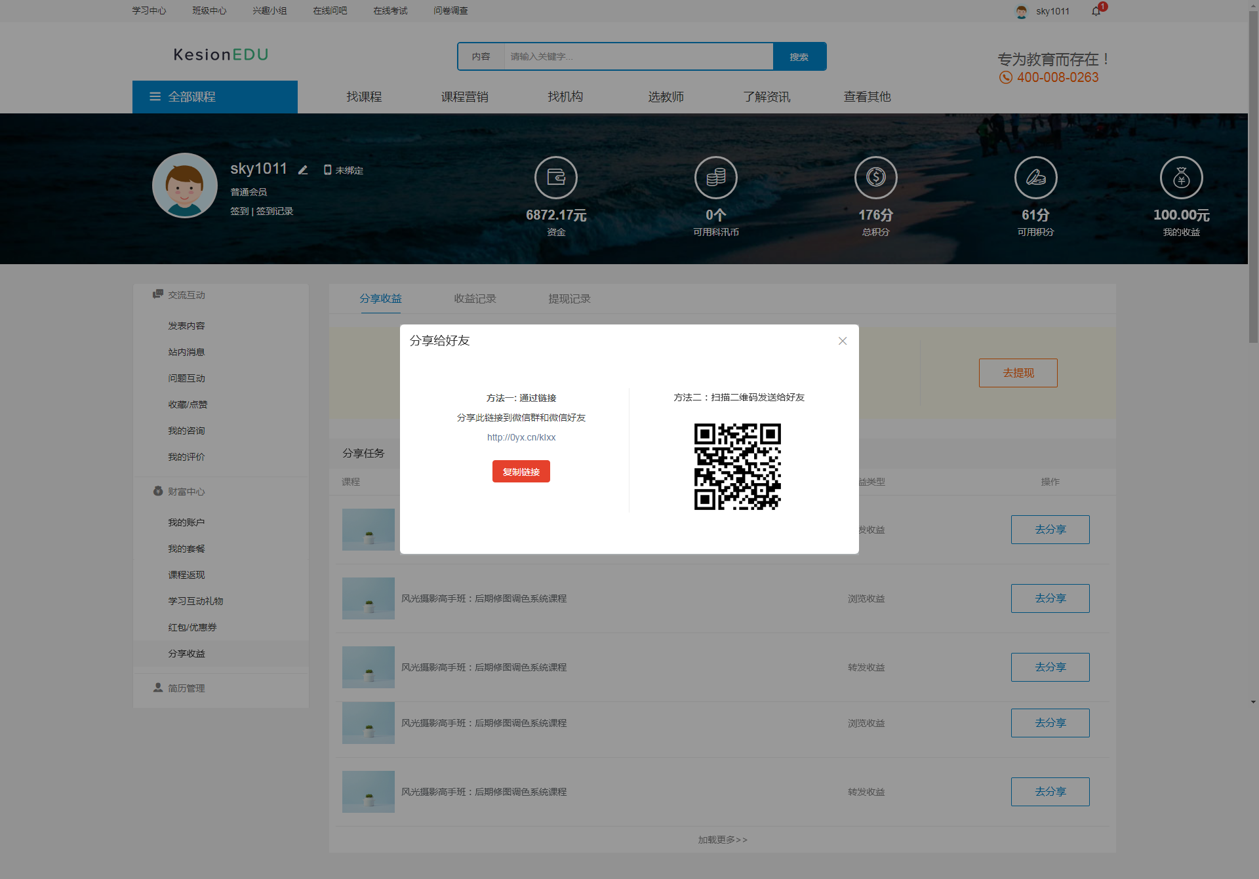This screenshot has height=879, width=1259.
Task: Open the 全部课程 hamburger menu
Action: point(155,97)
